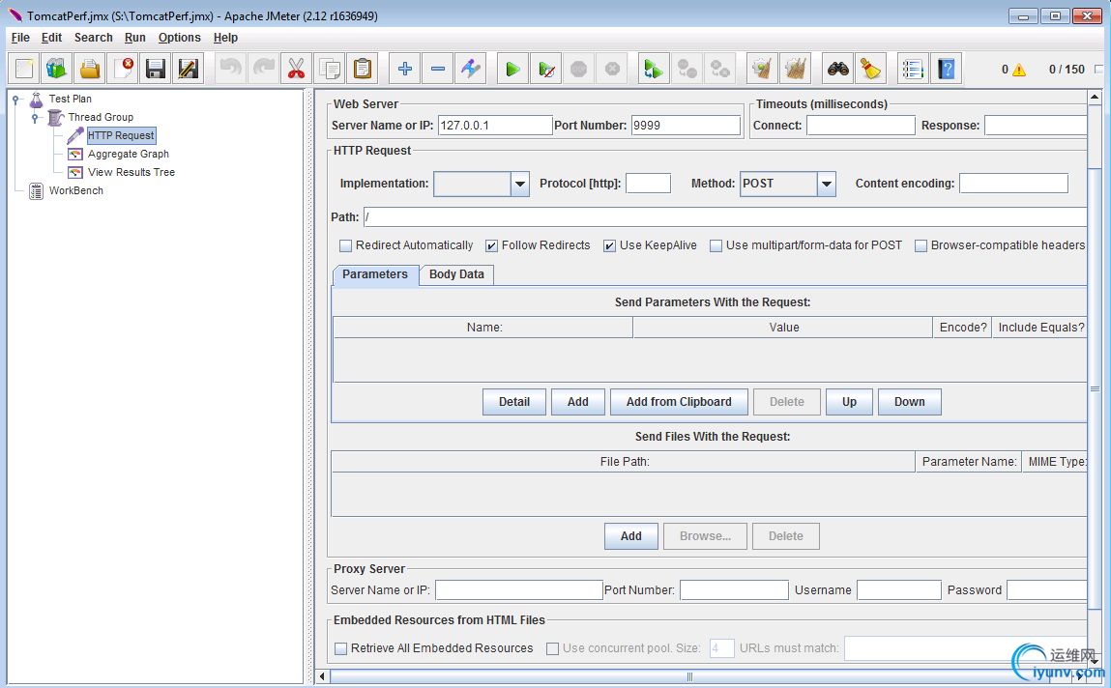This screenshot has width=1111, height=688.
Task: Save the test plan with floppy icon
Action: coord(155,69)
